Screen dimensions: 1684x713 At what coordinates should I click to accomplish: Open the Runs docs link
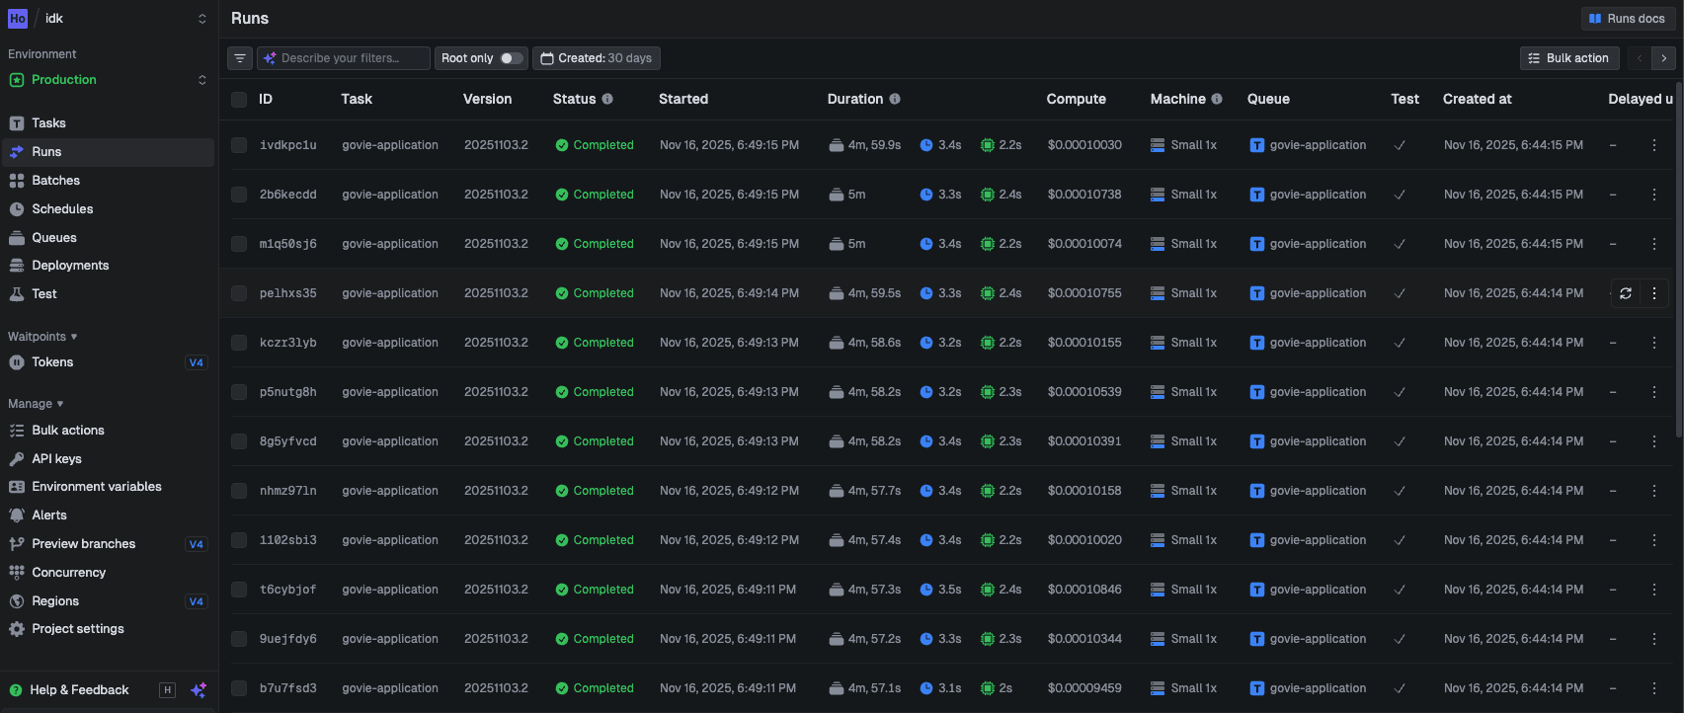pyautogui.click(x=1627, y=19)
